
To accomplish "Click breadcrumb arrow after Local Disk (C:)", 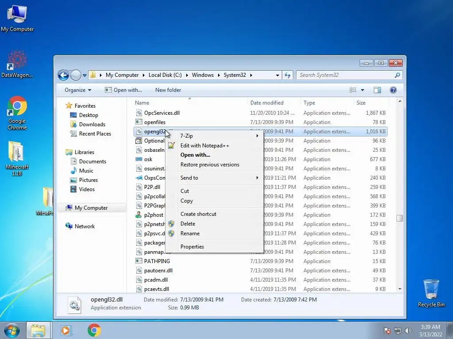I will (187, 75).
